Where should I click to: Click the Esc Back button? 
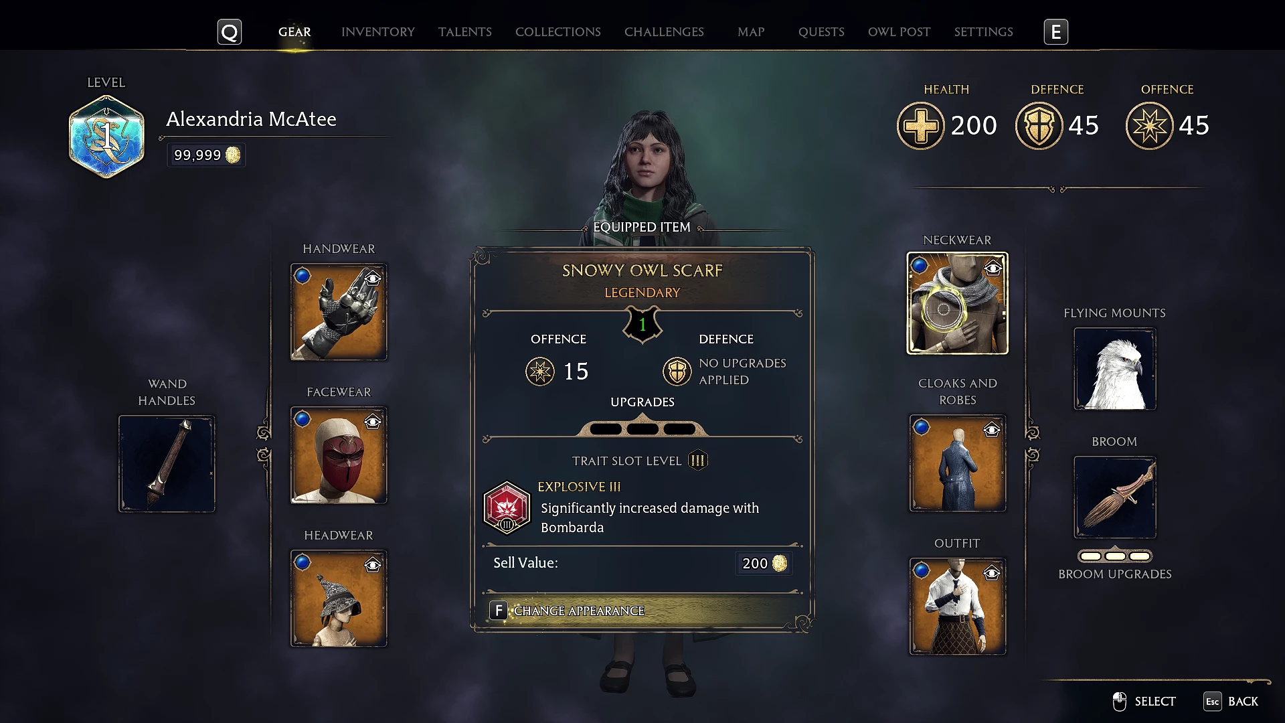(1231, 701)
